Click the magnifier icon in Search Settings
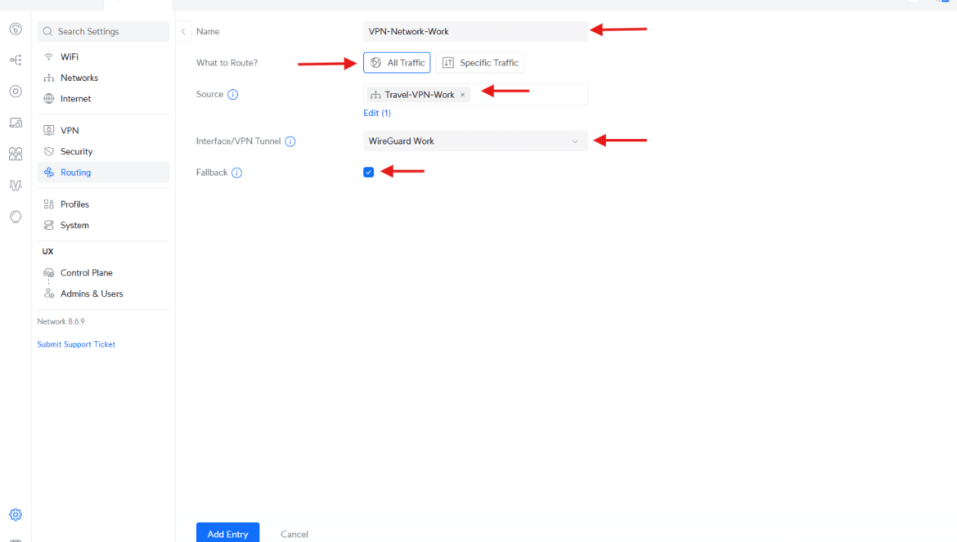 click(x=47, y=32)
